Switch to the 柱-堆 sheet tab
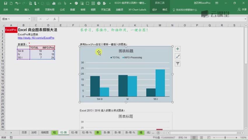 [x=74, y=133]
